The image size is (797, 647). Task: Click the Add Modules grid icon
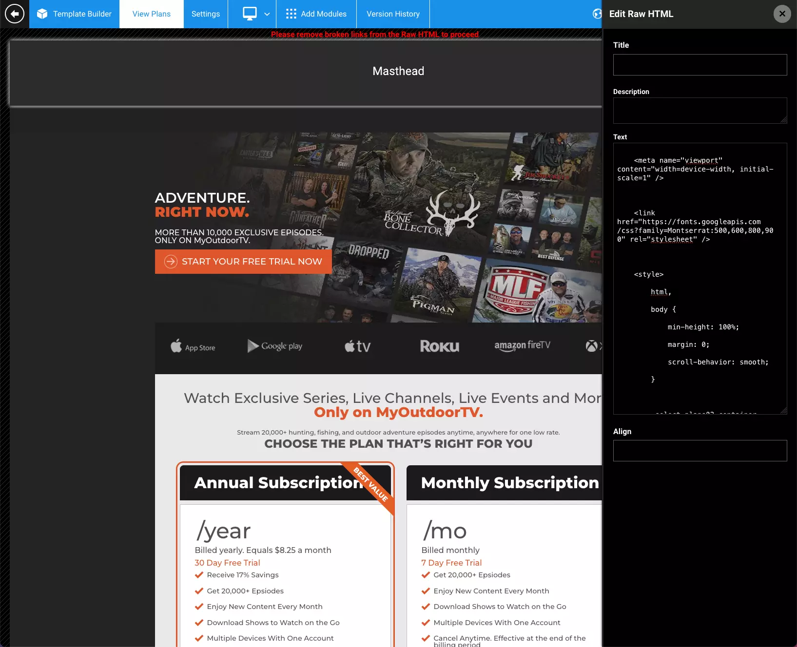tap(291, 14)
